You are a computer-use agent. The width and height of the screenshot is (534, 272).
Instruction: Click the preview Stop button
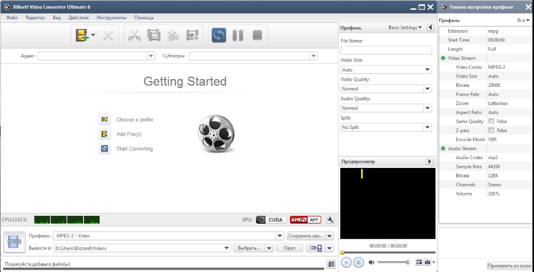pyautogui.click(x=358, y=262)
